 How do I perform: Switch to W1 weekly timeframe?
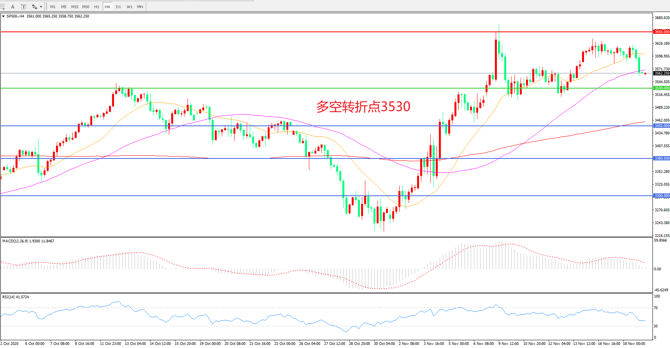click(129, 7)
